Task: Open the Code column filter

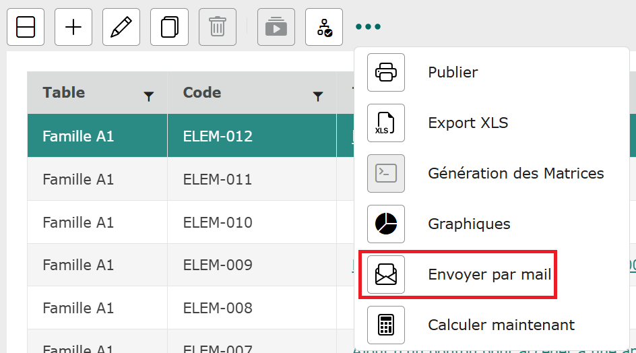Action: [x=318, y=97]
